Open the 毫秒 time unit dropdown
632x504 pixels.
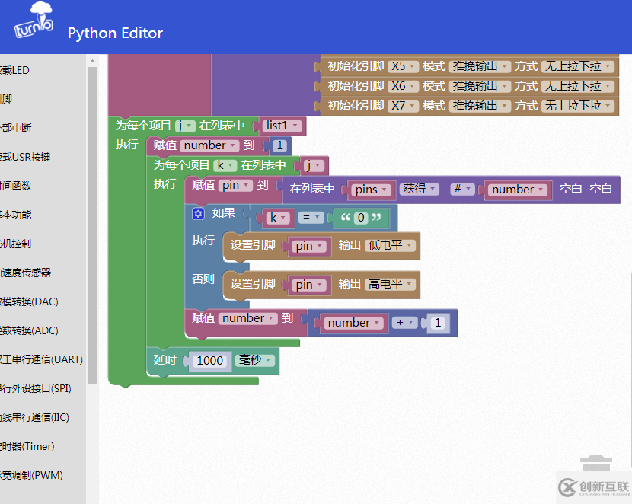pyautogui.click(x=255, y=360)
